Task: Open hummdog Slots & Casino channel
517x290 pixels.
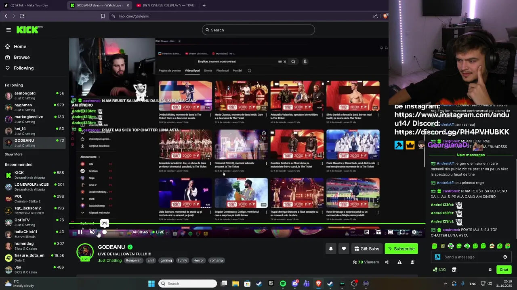Action: click(x=34, y=246)
